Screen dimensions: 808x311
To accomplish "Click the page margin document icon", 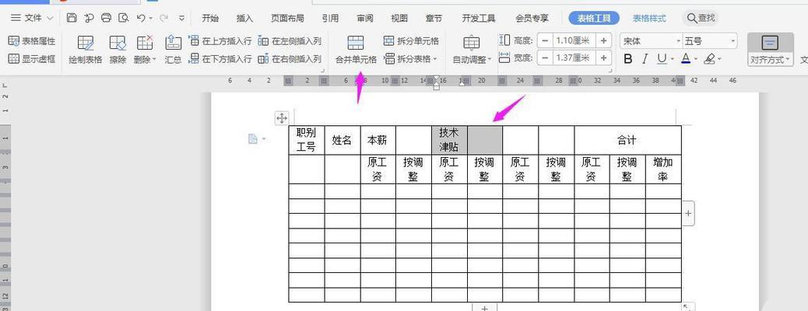I will 253,138.
